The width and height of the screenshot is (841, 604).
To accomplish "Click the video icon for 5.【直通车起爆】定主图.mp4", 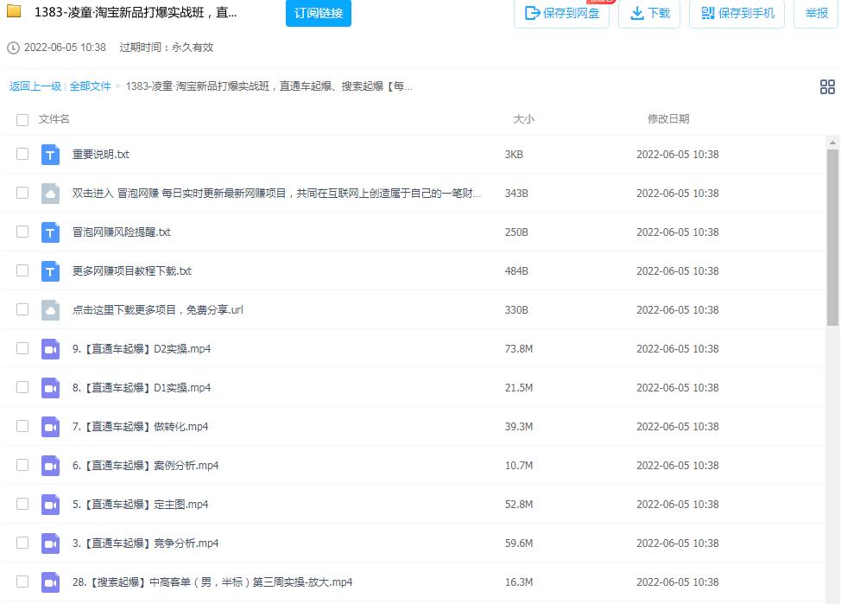I will point(50,505).
